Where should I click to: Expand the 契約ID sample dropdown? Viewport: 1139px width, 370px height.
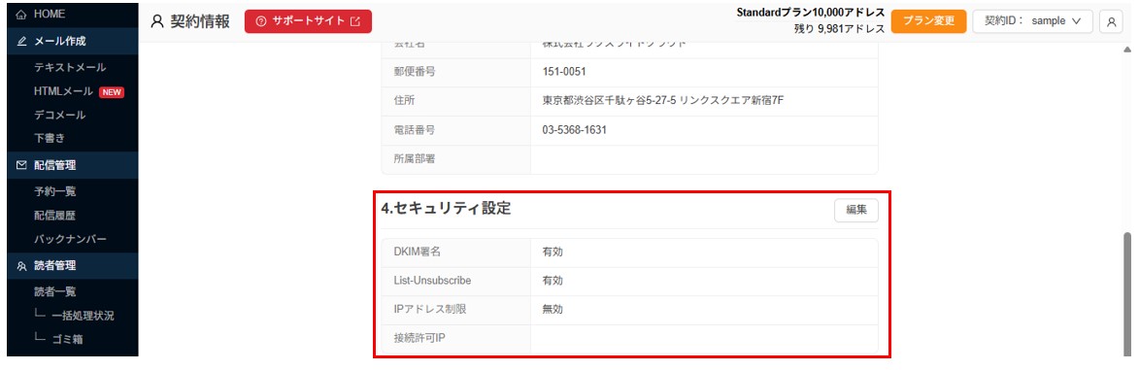(1032, 21)
